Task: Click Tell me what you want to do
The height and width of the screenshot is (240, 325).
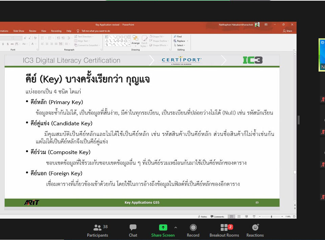Action: pos(93,31)
